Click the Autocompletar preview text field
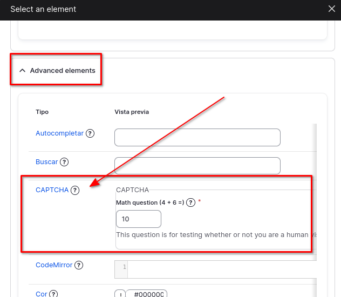341x297 pixels. pyautogui.click(x=197, y=137)
